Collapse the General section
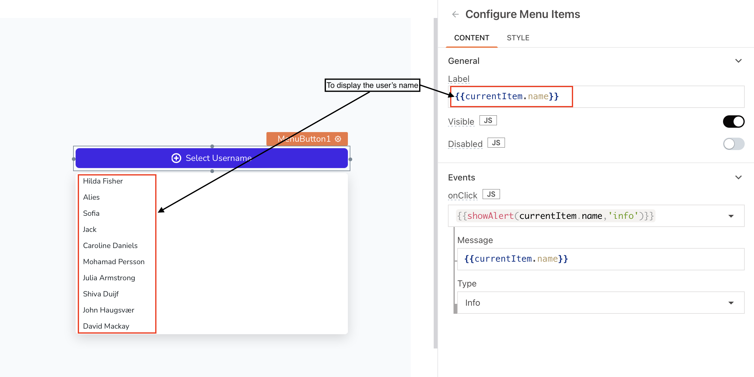This screenshot has width=754, height=377. (738, 61)
